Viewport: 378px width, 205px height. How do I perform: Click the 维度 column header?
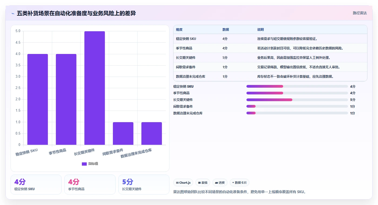[x=179, y=30]
